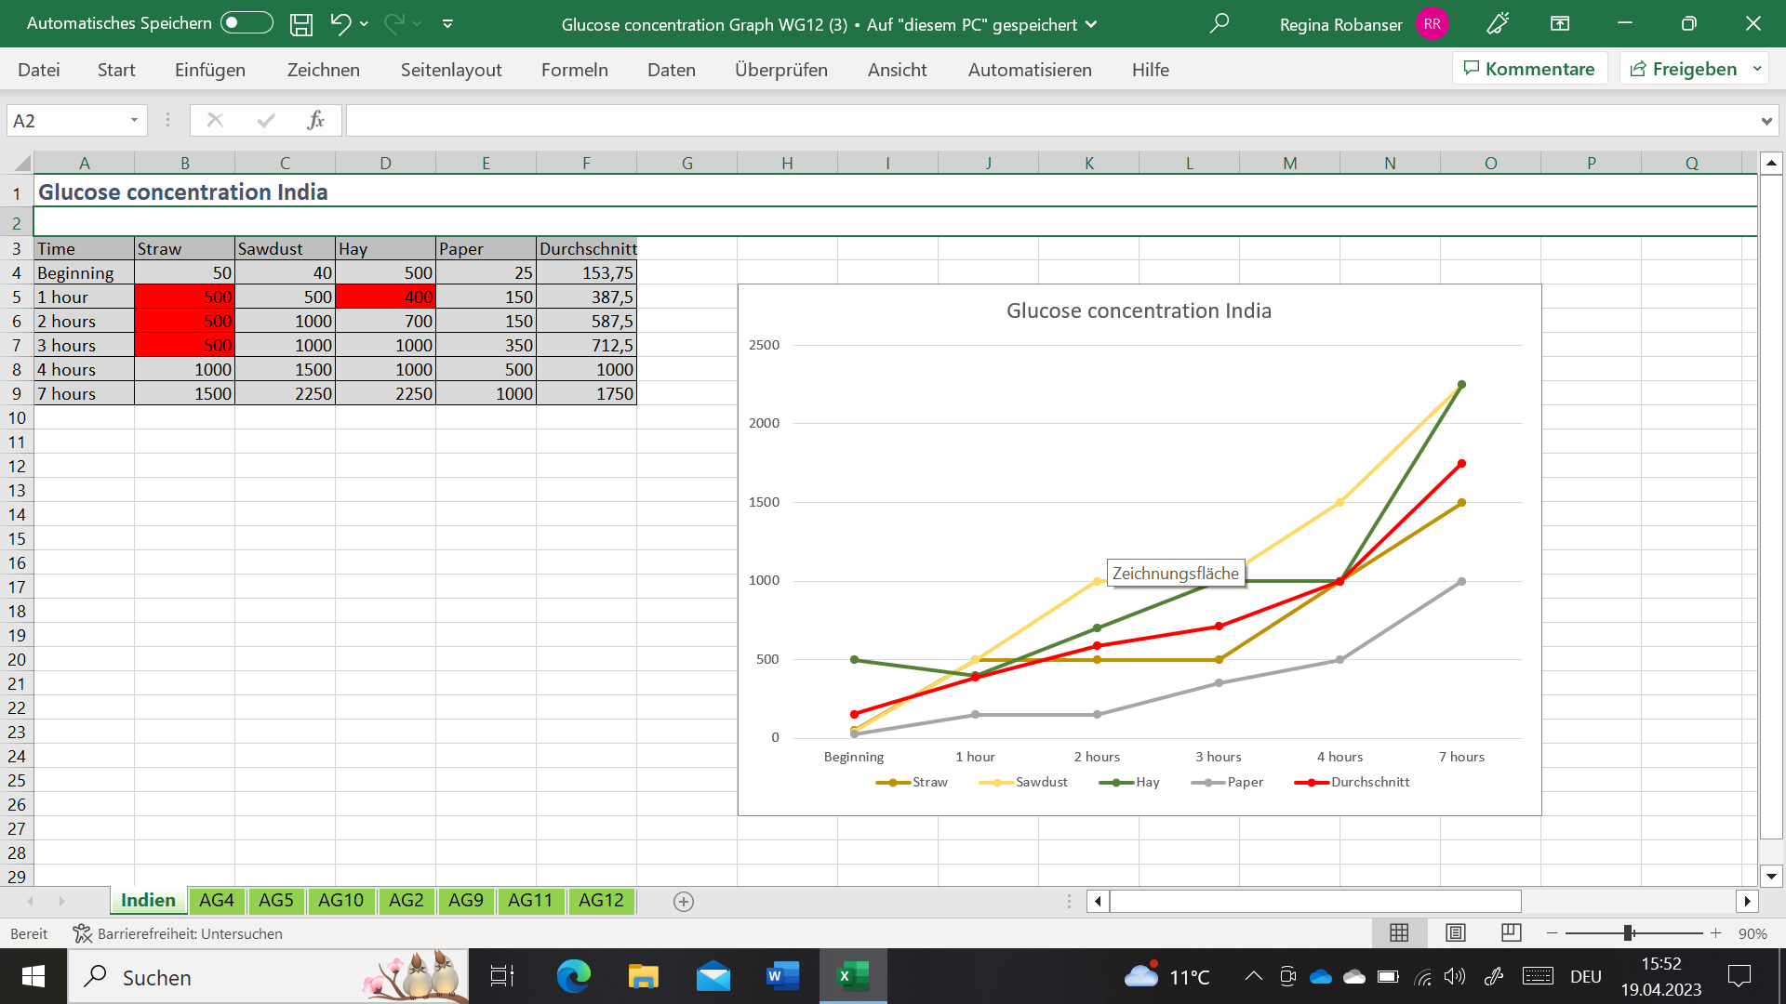Select Normal view in the status bar

coord(1399,932)
